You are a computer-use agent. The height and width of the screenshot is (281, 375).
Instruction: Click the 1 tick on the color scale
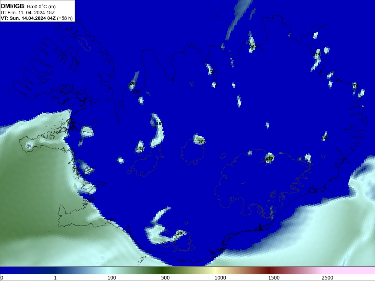click(x=55, y=278)
